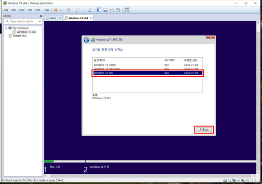This screenshot has width=262, height=184.
Task: Go back using the installer's blue arrow
Action: (x=86, y=40)
